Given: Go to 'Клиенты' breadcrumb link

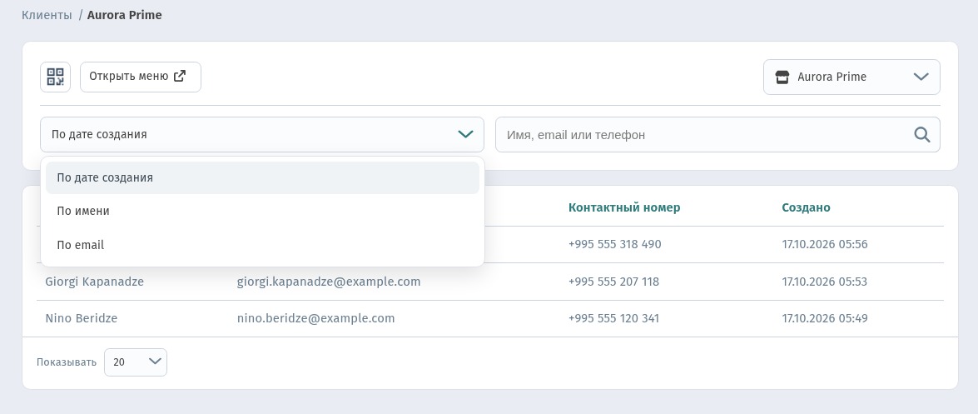Looking at the screenshot, I should click(47, 15).
